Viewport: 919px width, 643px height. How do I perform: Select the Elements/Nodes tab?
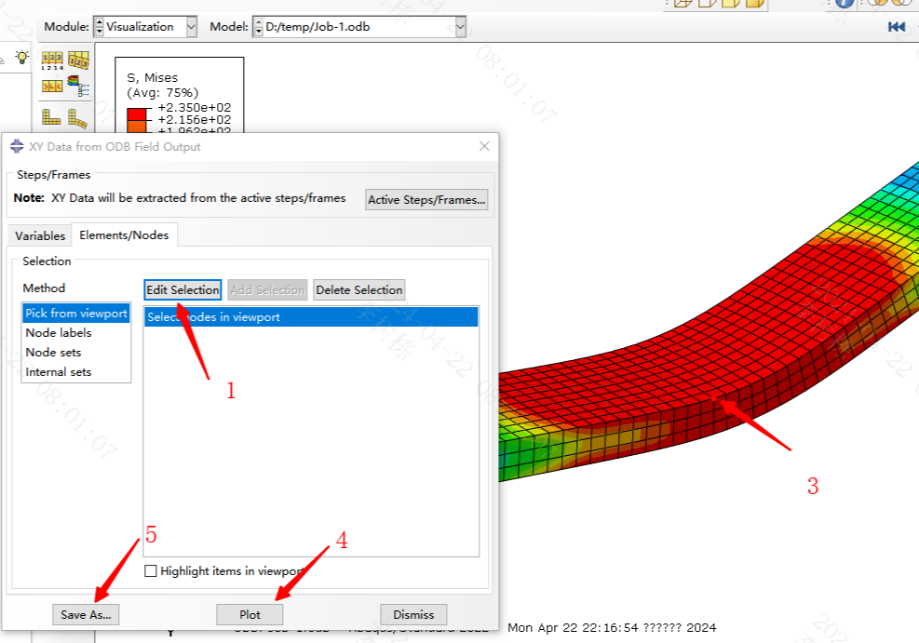(x=124, y=234)
